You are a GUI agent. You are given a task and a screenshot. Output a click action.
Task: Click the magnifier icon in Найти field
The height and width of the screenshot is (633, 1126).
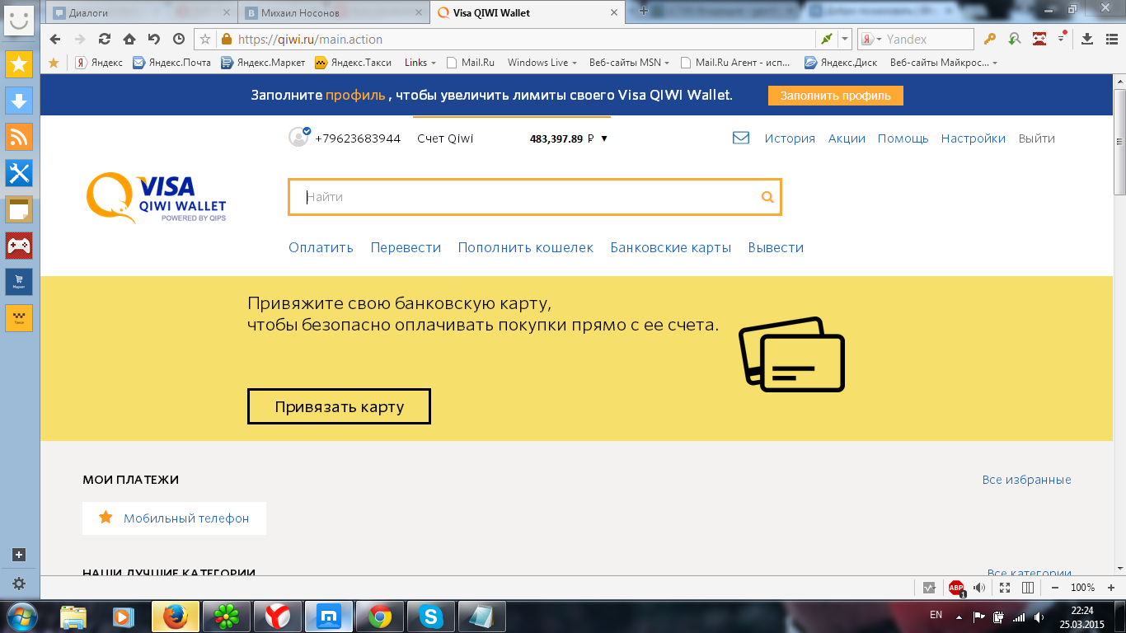pos(767,197)
